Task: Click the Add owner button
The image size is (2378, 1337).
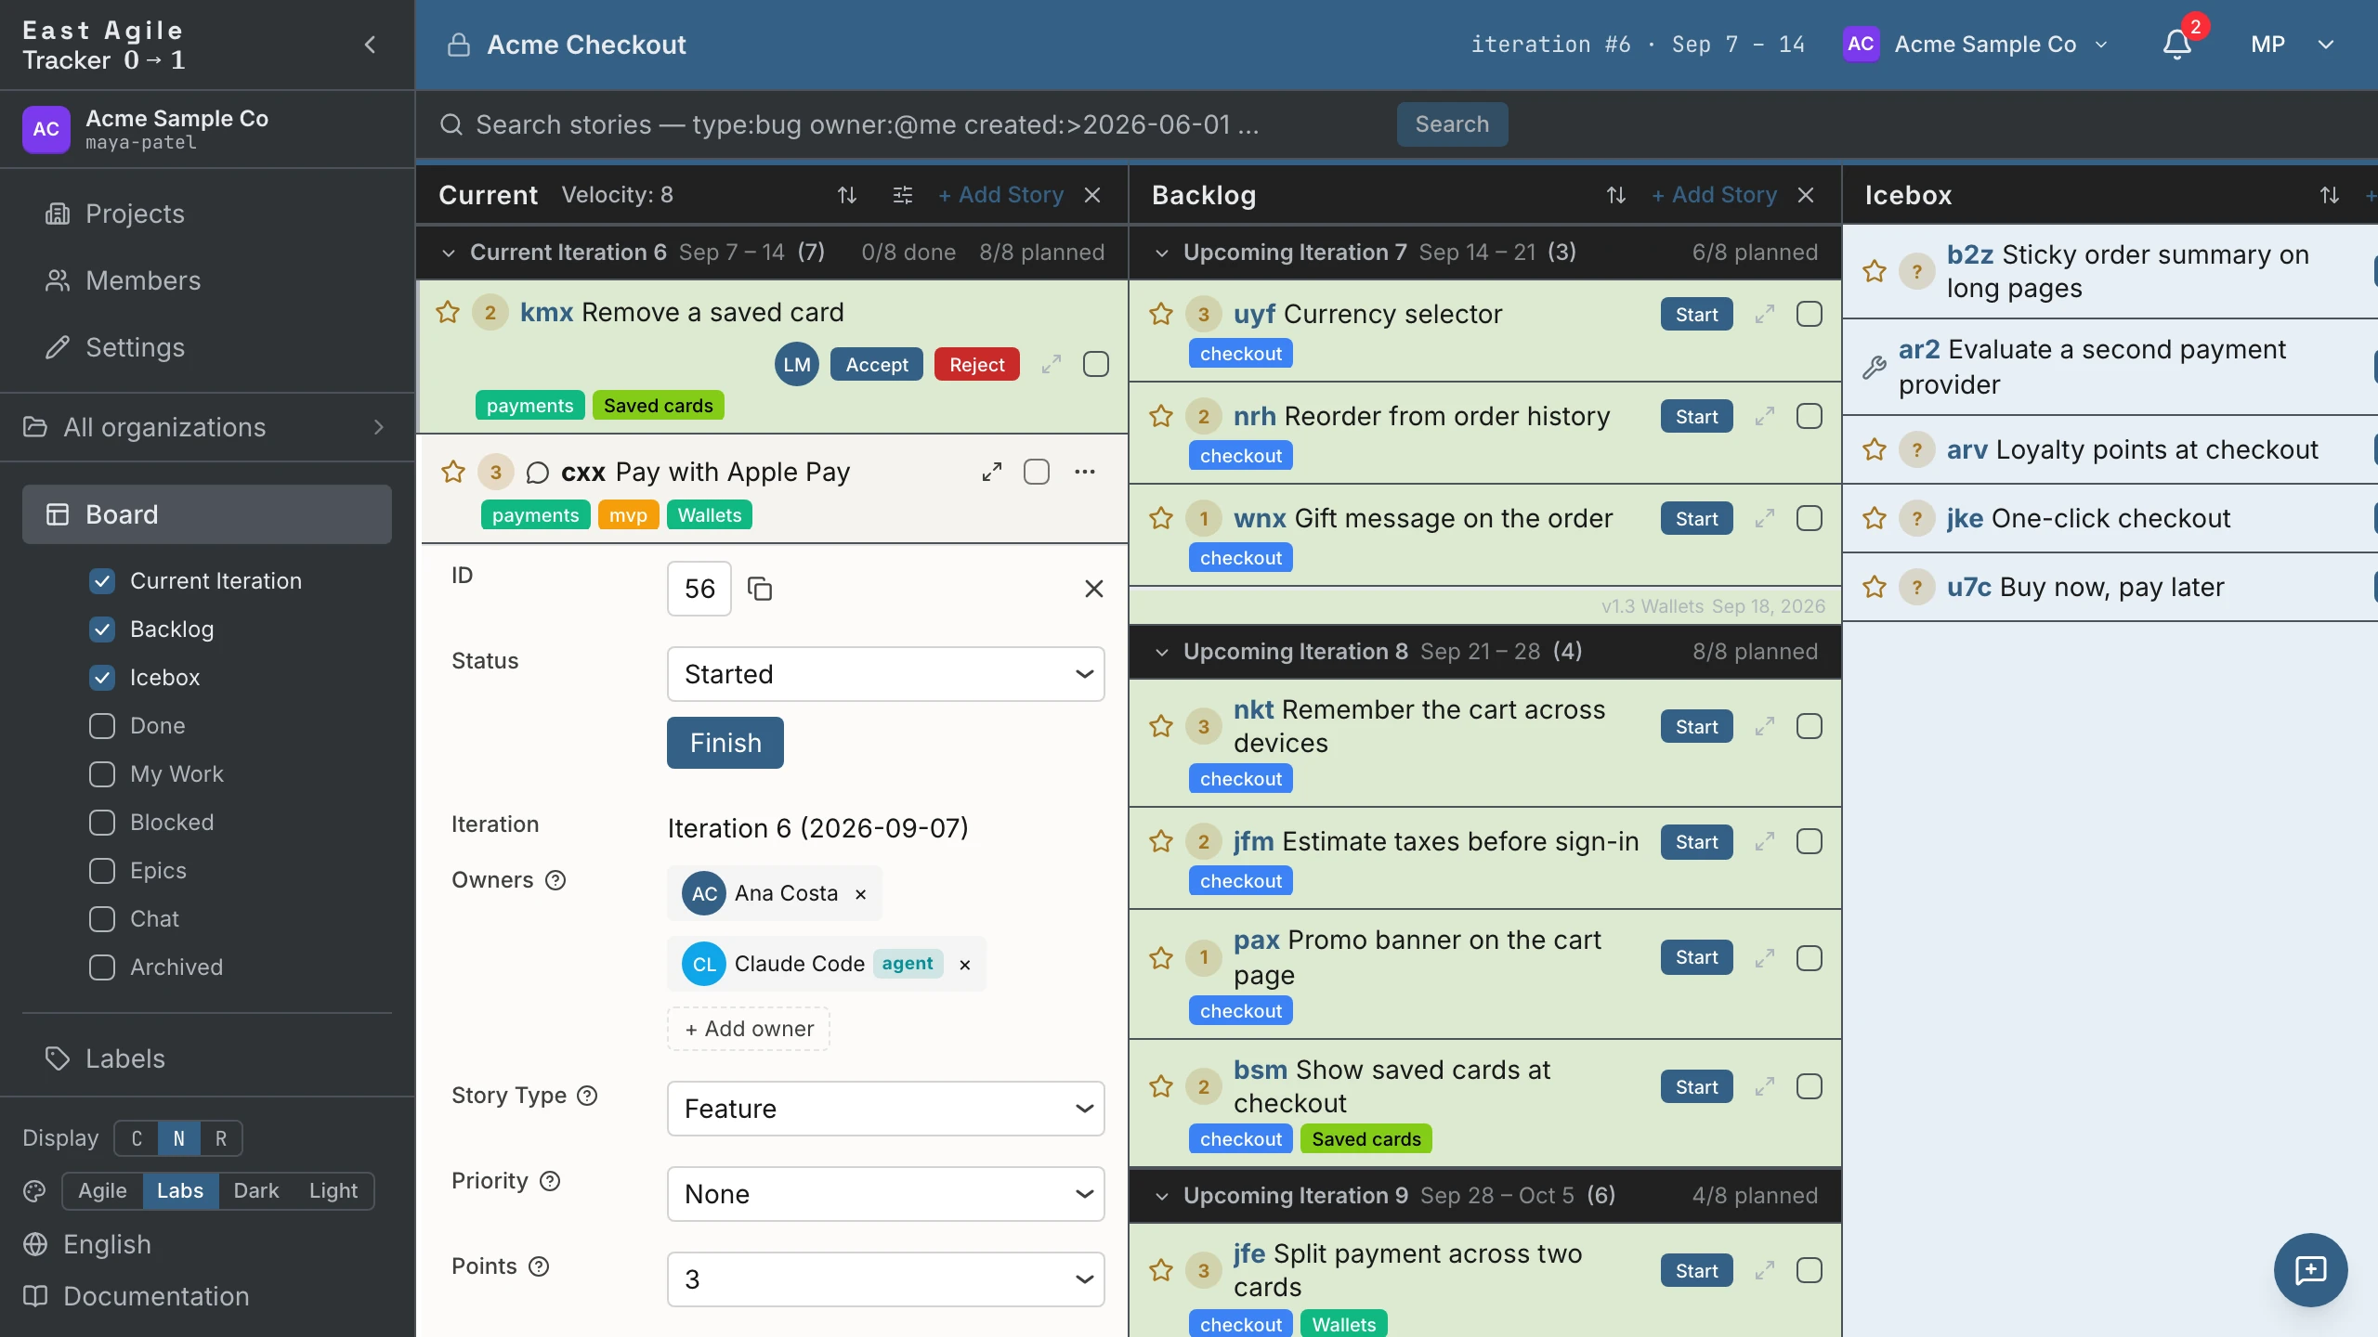Action: [749, 1029]
